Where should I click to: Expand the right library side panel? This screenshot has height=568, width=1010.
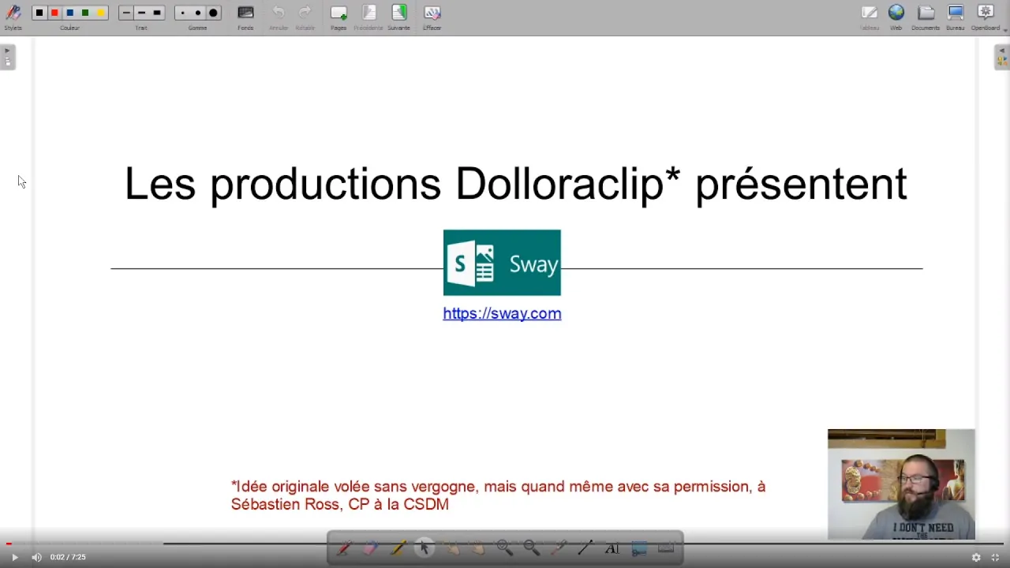(x=1002, y=57)
